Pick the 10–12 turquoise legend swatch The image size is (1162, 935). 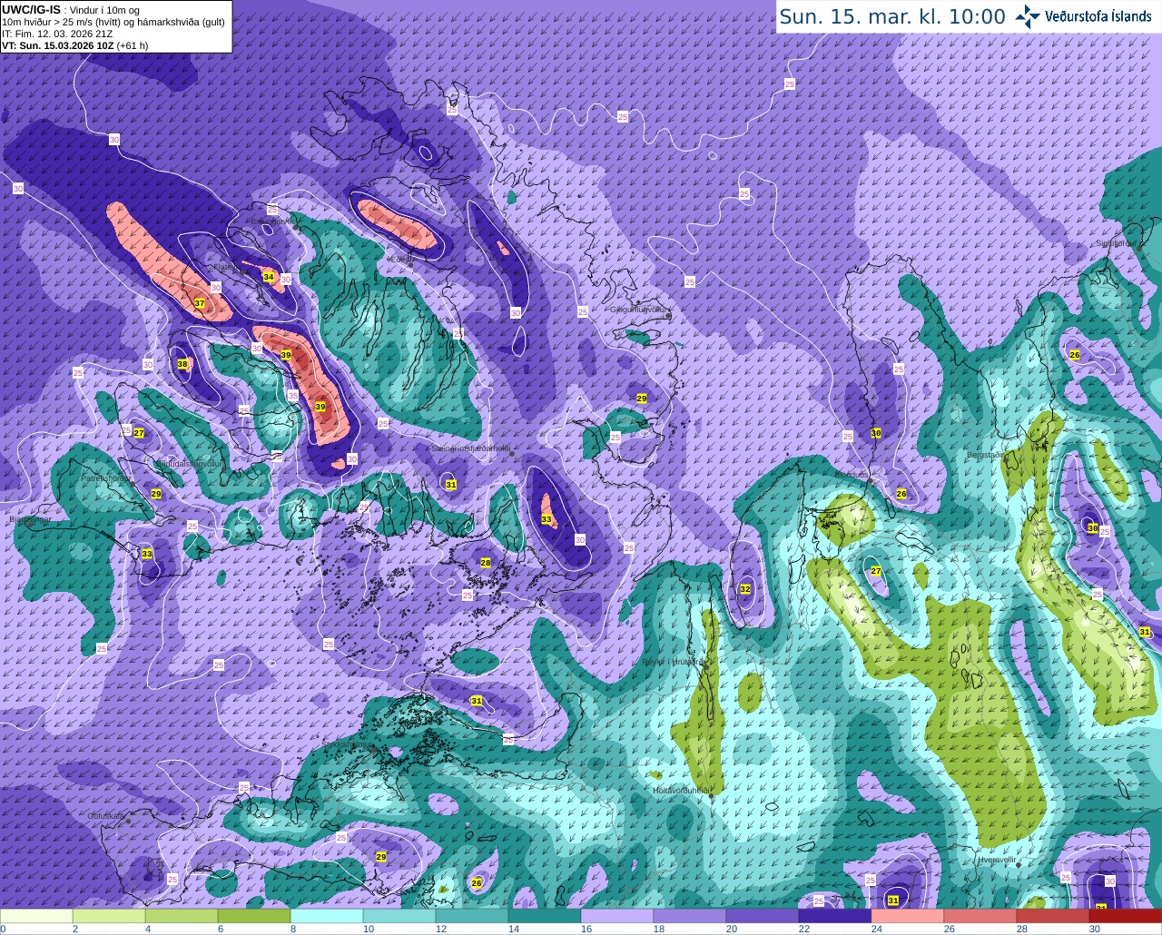click(x=399, y=917)
